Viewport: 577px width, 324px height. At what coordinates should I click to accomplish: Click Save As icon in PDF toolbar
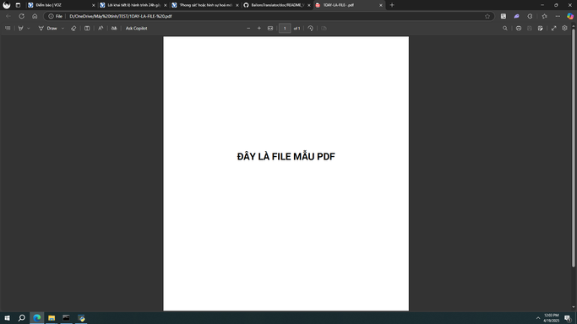[x=540, y=29]
